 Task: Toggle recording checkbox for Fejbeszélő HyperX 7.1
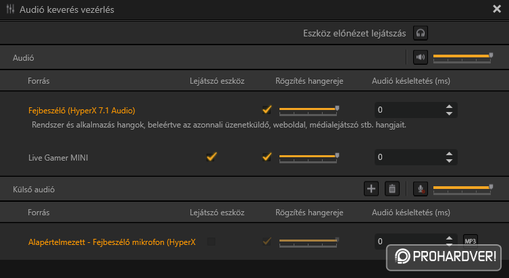coord(267,109)
